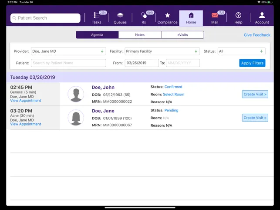
Task: Click the General (5 min) text
Action: point(23,92)
